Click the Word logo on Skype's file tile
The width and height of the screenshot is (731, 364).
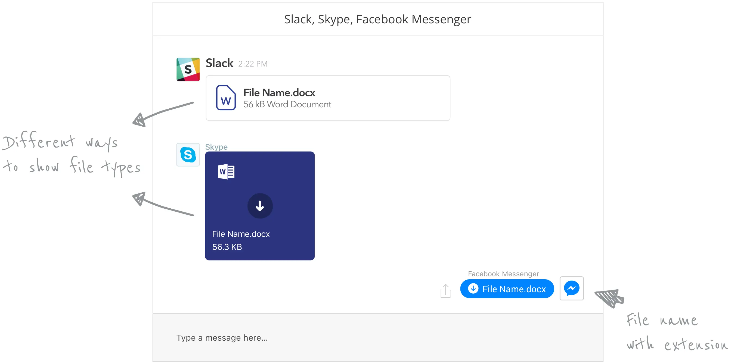pyautogui.click(x=226, y=171)
